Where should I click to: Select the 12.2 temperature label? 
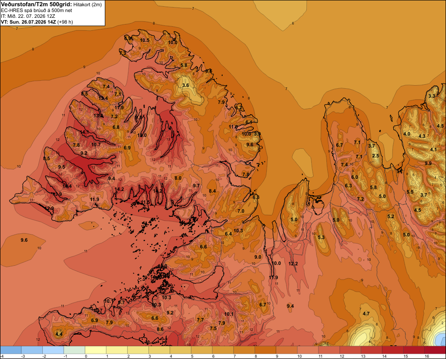coord(293,264)
